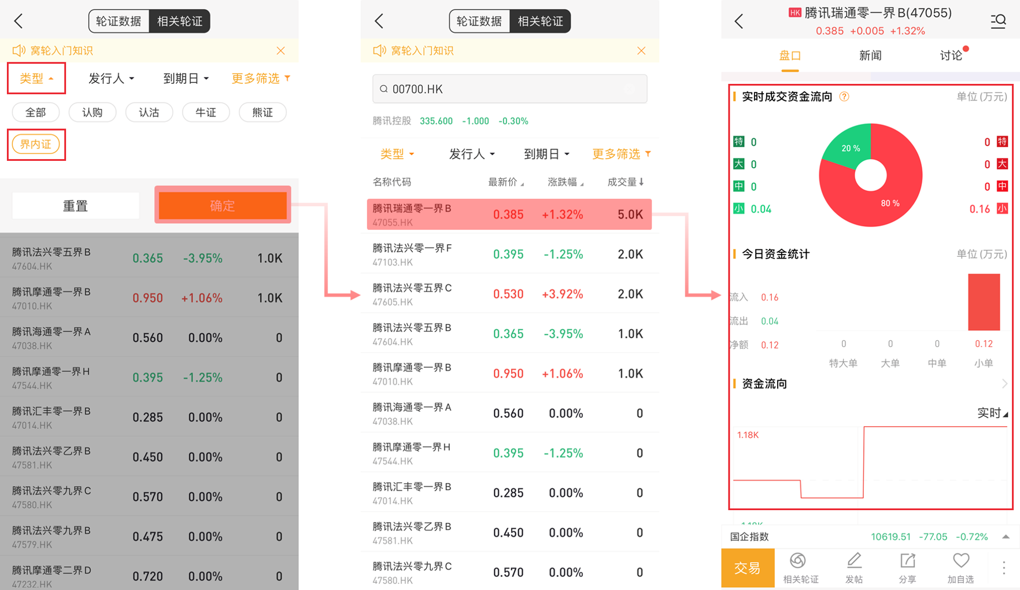Open 腾讯法兴零一界F 47103.HK row
The width and height of the screenshot is (1020, 590).
(509, 254)
